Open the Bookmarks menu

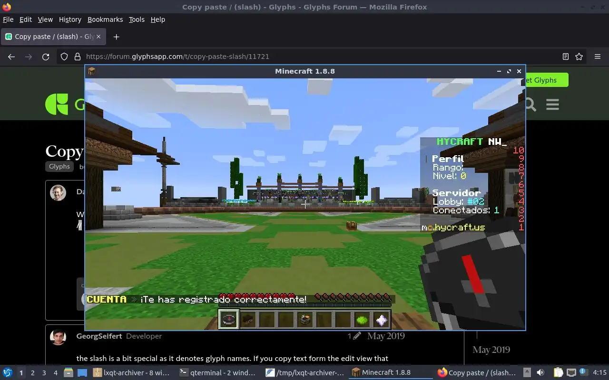[x=105, y=19]
